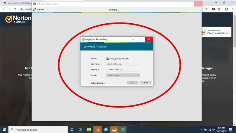Open Internet Explorer from the taskbar

[x=106, y=129]
